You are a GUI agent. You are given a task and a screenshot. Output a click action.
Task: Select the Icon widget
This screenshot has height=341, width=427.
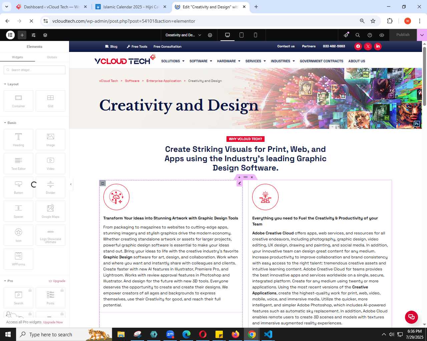tap(18, 235)
